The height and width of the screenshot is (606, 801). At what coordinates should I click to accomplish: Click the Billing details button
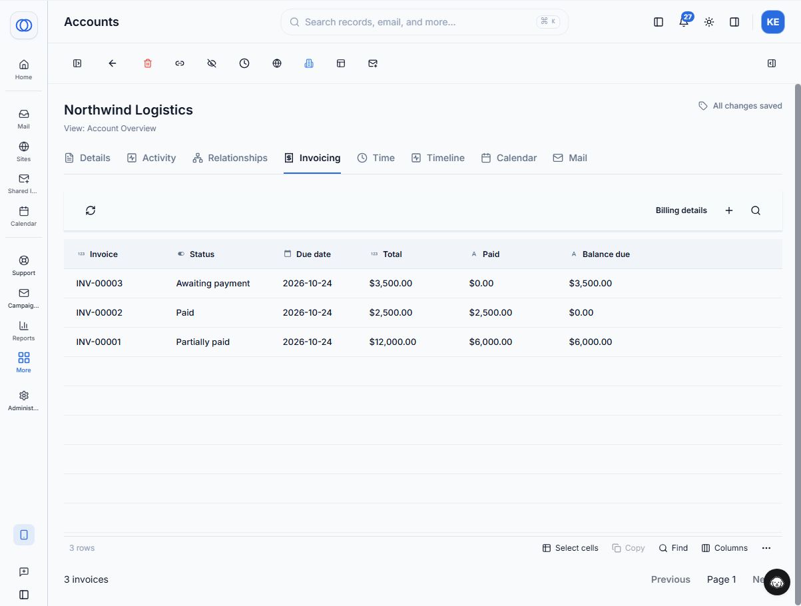tap(681, 210)
